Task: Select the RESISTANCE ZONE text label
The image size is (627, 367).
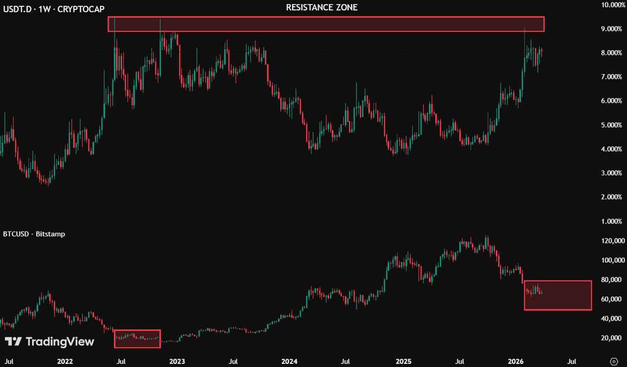Action: point(322,7)
